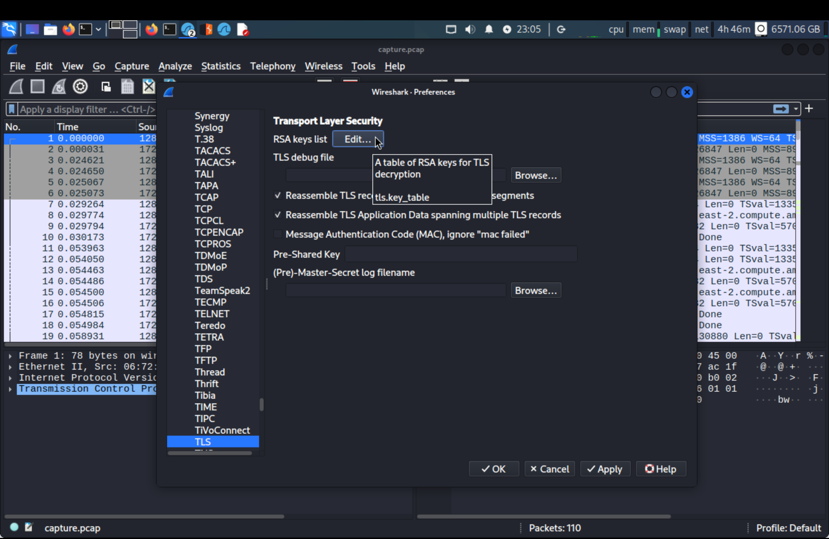This screenshot has width=829, height=539.
Task: Open Capture options gear icon
Action: point(80,86)
